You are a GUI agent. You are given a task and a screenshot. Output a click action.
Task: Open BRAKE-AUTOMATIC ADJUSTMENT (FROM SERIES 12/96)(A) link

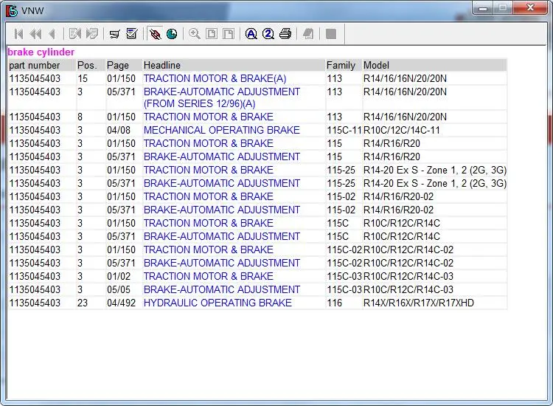(221, 97)
